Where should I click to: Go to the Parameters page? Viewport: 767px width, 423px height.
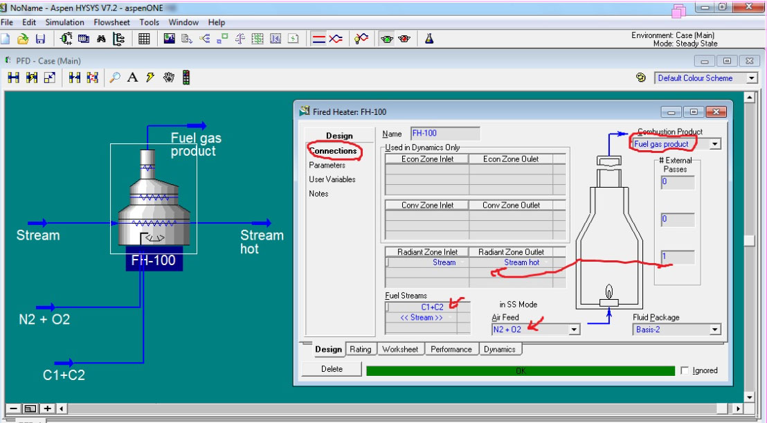[327, 165]
